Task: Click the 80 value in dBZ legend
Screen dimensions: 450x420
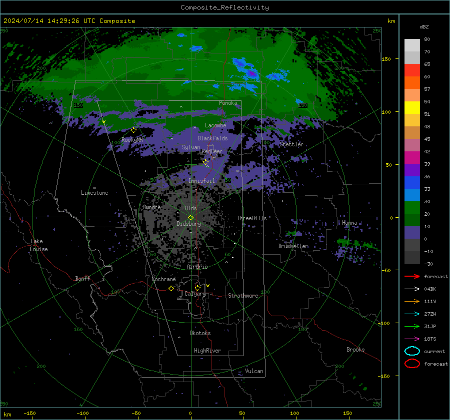Action: pos(427,39)
